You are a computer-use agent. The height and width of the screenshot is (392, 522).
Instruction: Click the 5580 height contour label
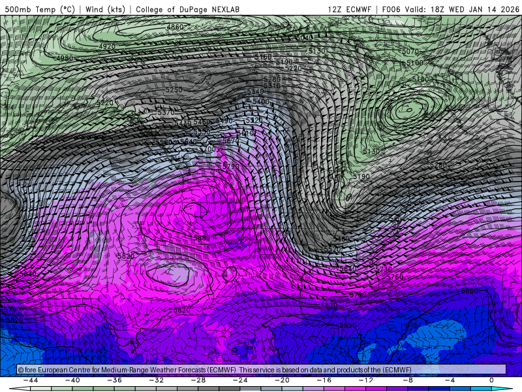(x=164, y=142)
